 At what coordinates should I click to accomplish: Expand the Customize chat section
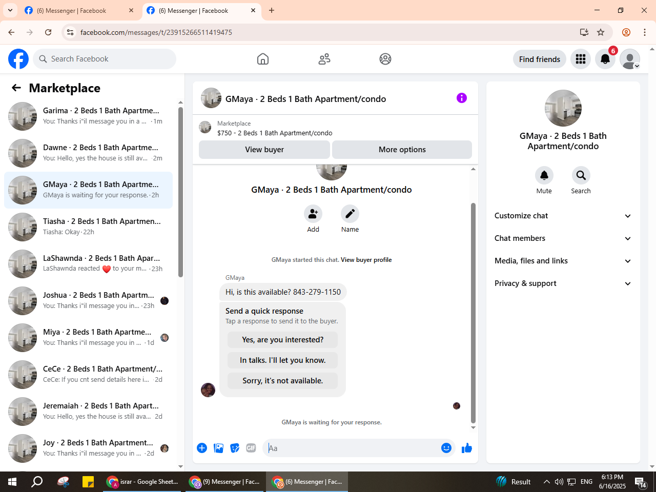click(563, 216)
